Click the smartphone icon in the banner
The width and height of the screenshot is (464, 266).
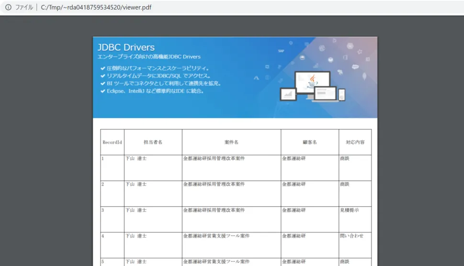(x=342, y=95)
